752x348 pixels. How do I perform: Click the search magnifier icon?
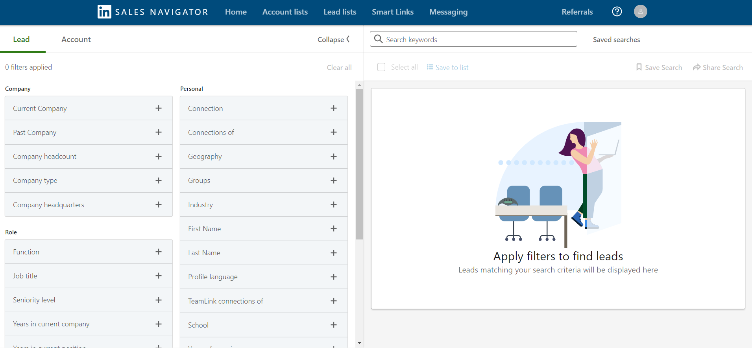click(378, 39)
